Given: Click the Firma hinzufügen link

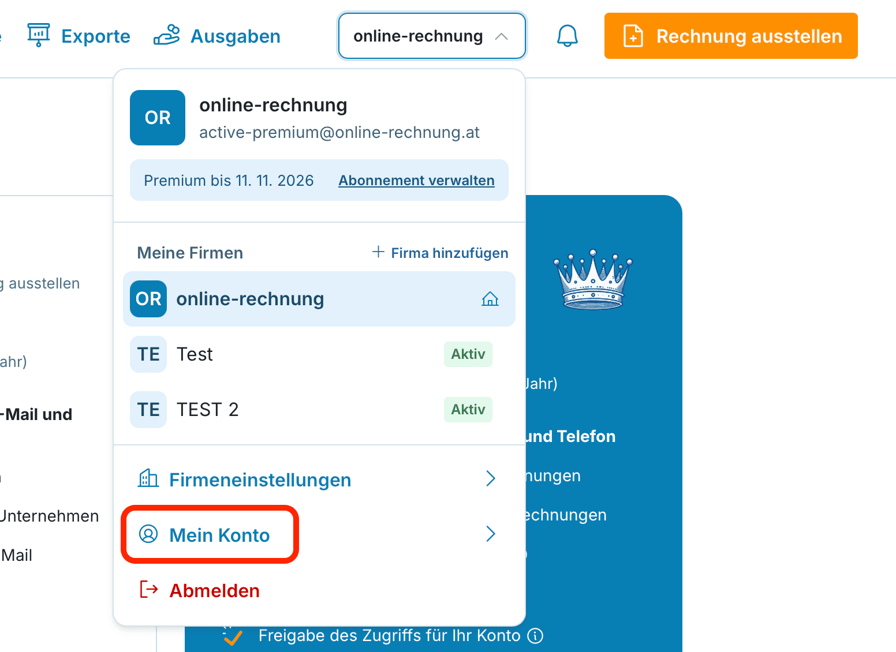Looking at the screenshot, I should [440, 253].
